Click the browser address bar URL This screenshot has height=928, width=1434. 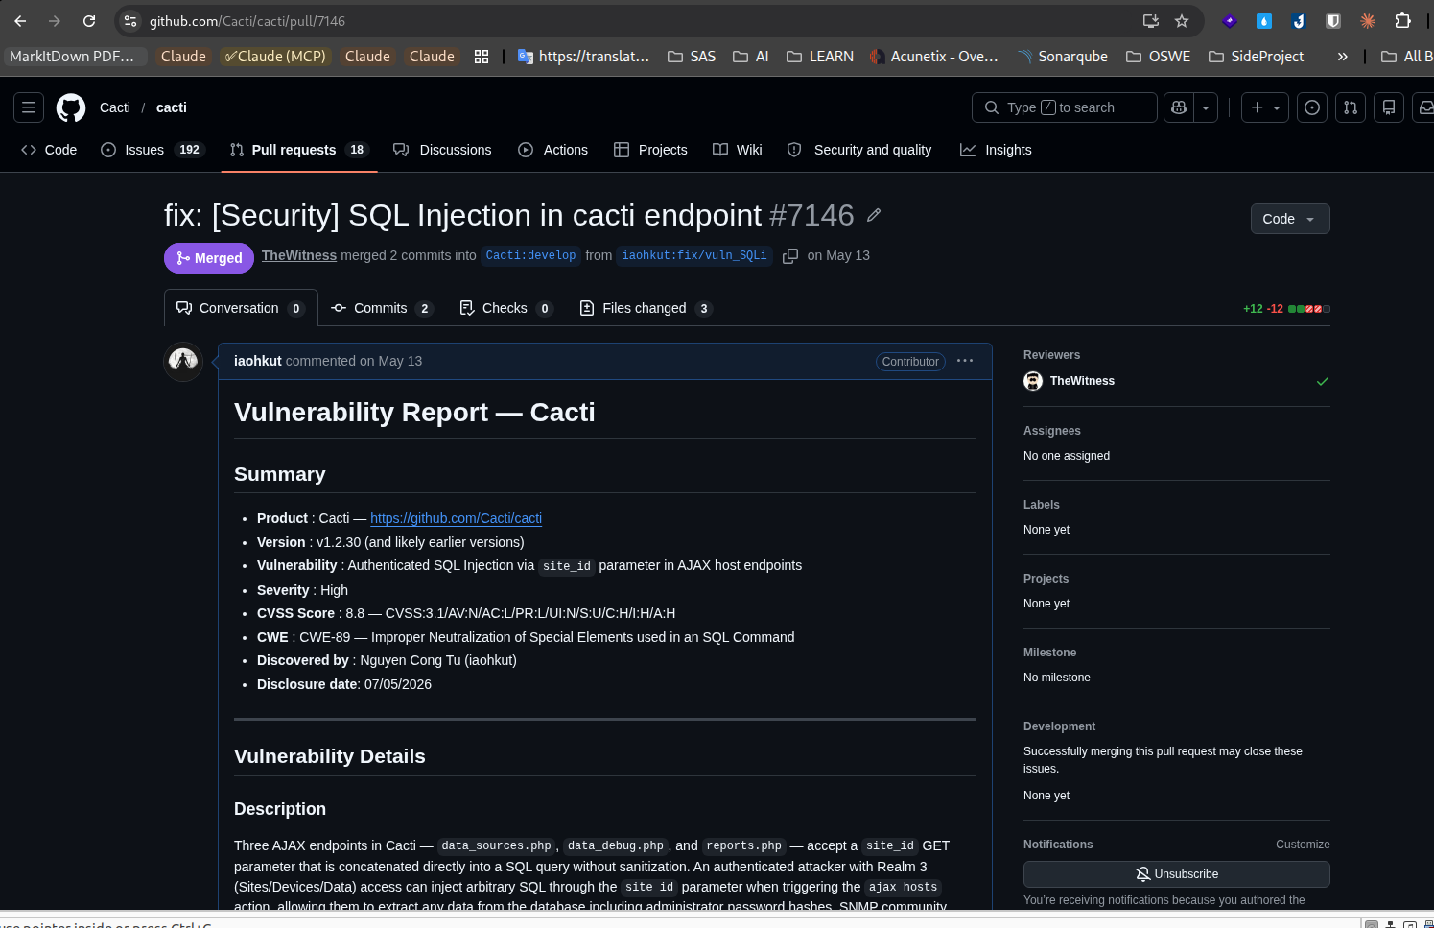247,21
